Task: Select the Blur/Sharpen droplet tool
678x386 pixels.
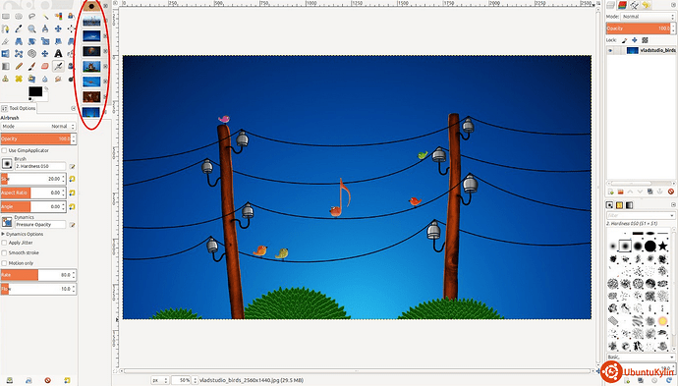Action: (45, 79)
